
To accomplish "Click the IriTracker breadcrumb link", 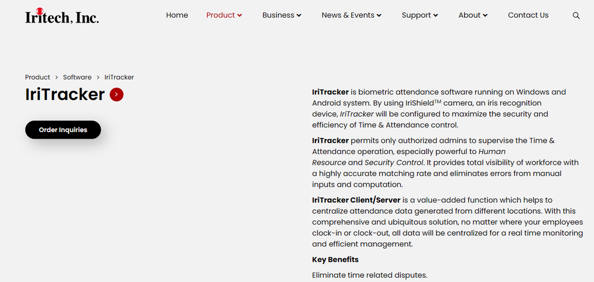I will (119, 77).
